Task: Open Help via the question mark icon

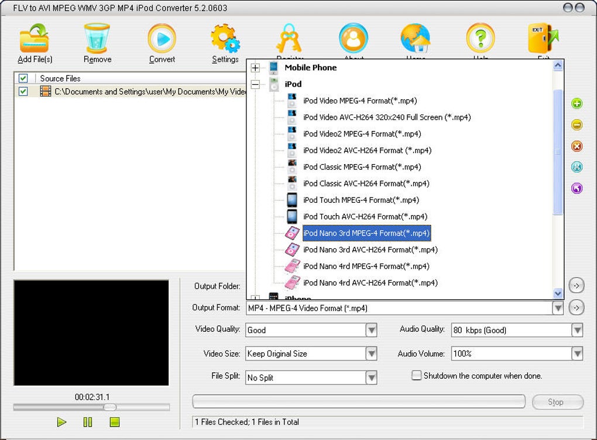Action: (x=481, y=39)
